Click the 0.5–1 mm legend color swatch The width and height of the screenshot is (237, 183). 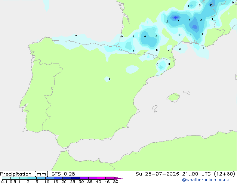point(15,178)
